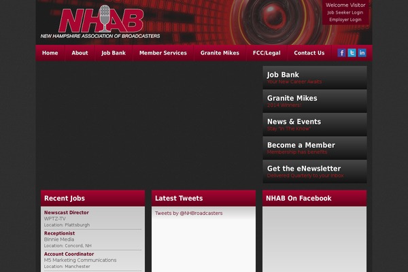Click the M5 Marketing Communications text
This screenshot has height=272, width=408.
(80, 260)
